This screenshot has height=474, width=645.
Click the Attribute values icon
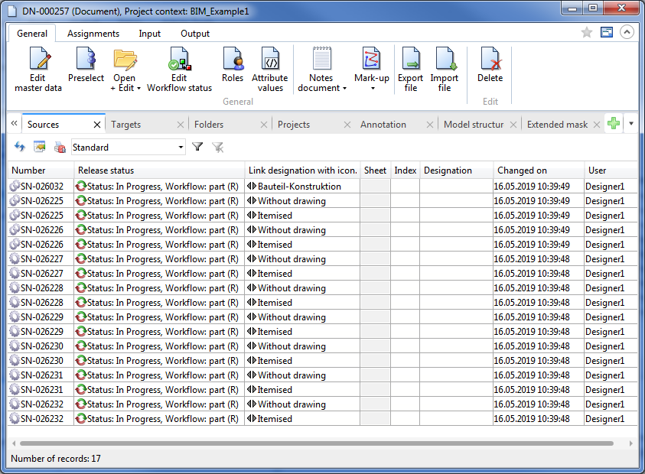(269, 60)
